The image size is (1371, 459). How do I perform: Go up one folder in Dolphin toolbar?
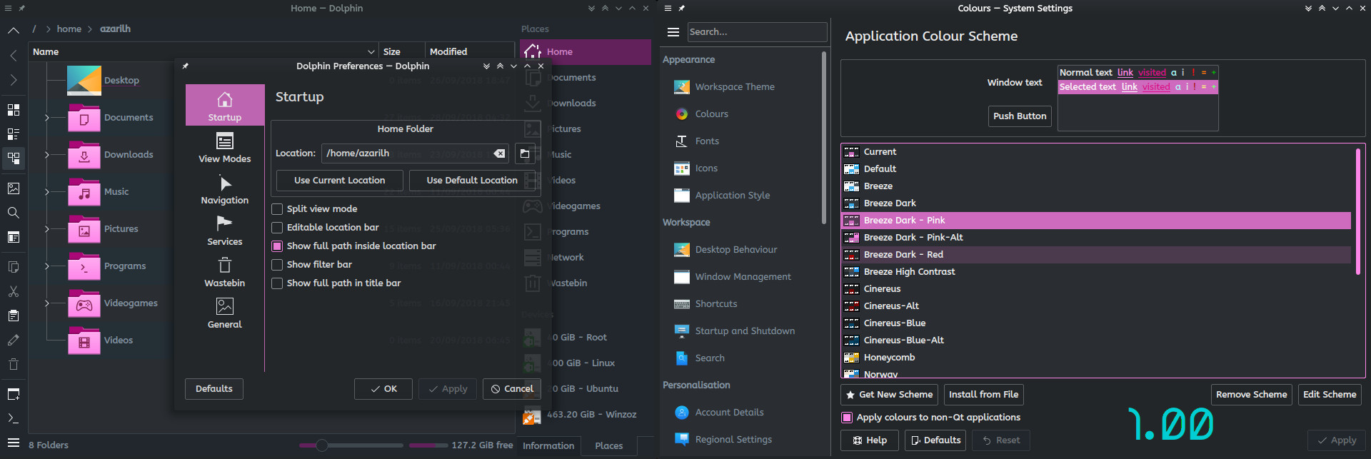(13, 31)
